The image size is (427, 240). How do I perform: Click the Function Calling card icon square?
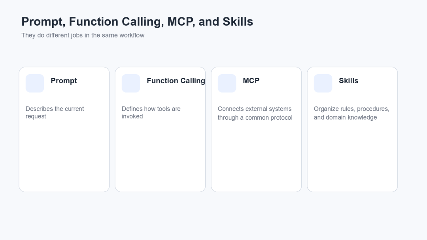(x=131, y=83)
